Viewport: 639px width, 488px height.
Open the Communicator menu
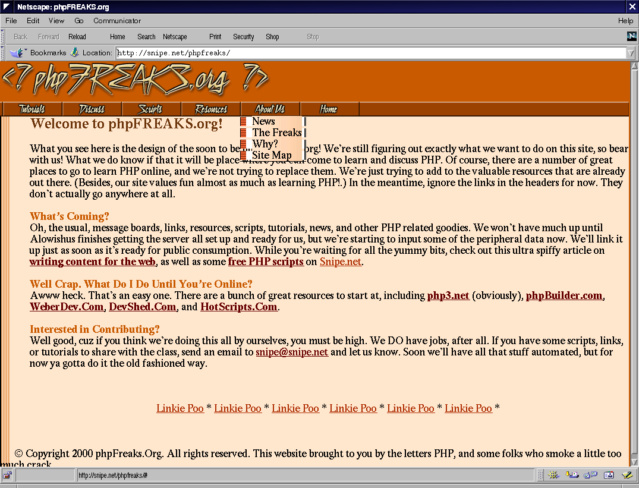117,20
